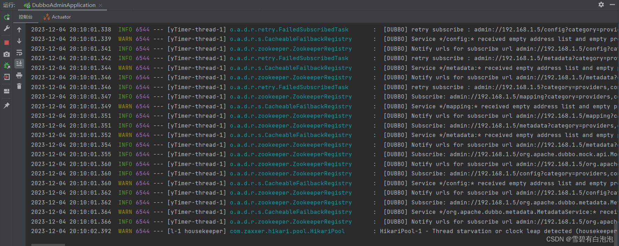Click the log timestamp 20:10:01.355
This screenshot has width=619, height=246.
[90, 154]
